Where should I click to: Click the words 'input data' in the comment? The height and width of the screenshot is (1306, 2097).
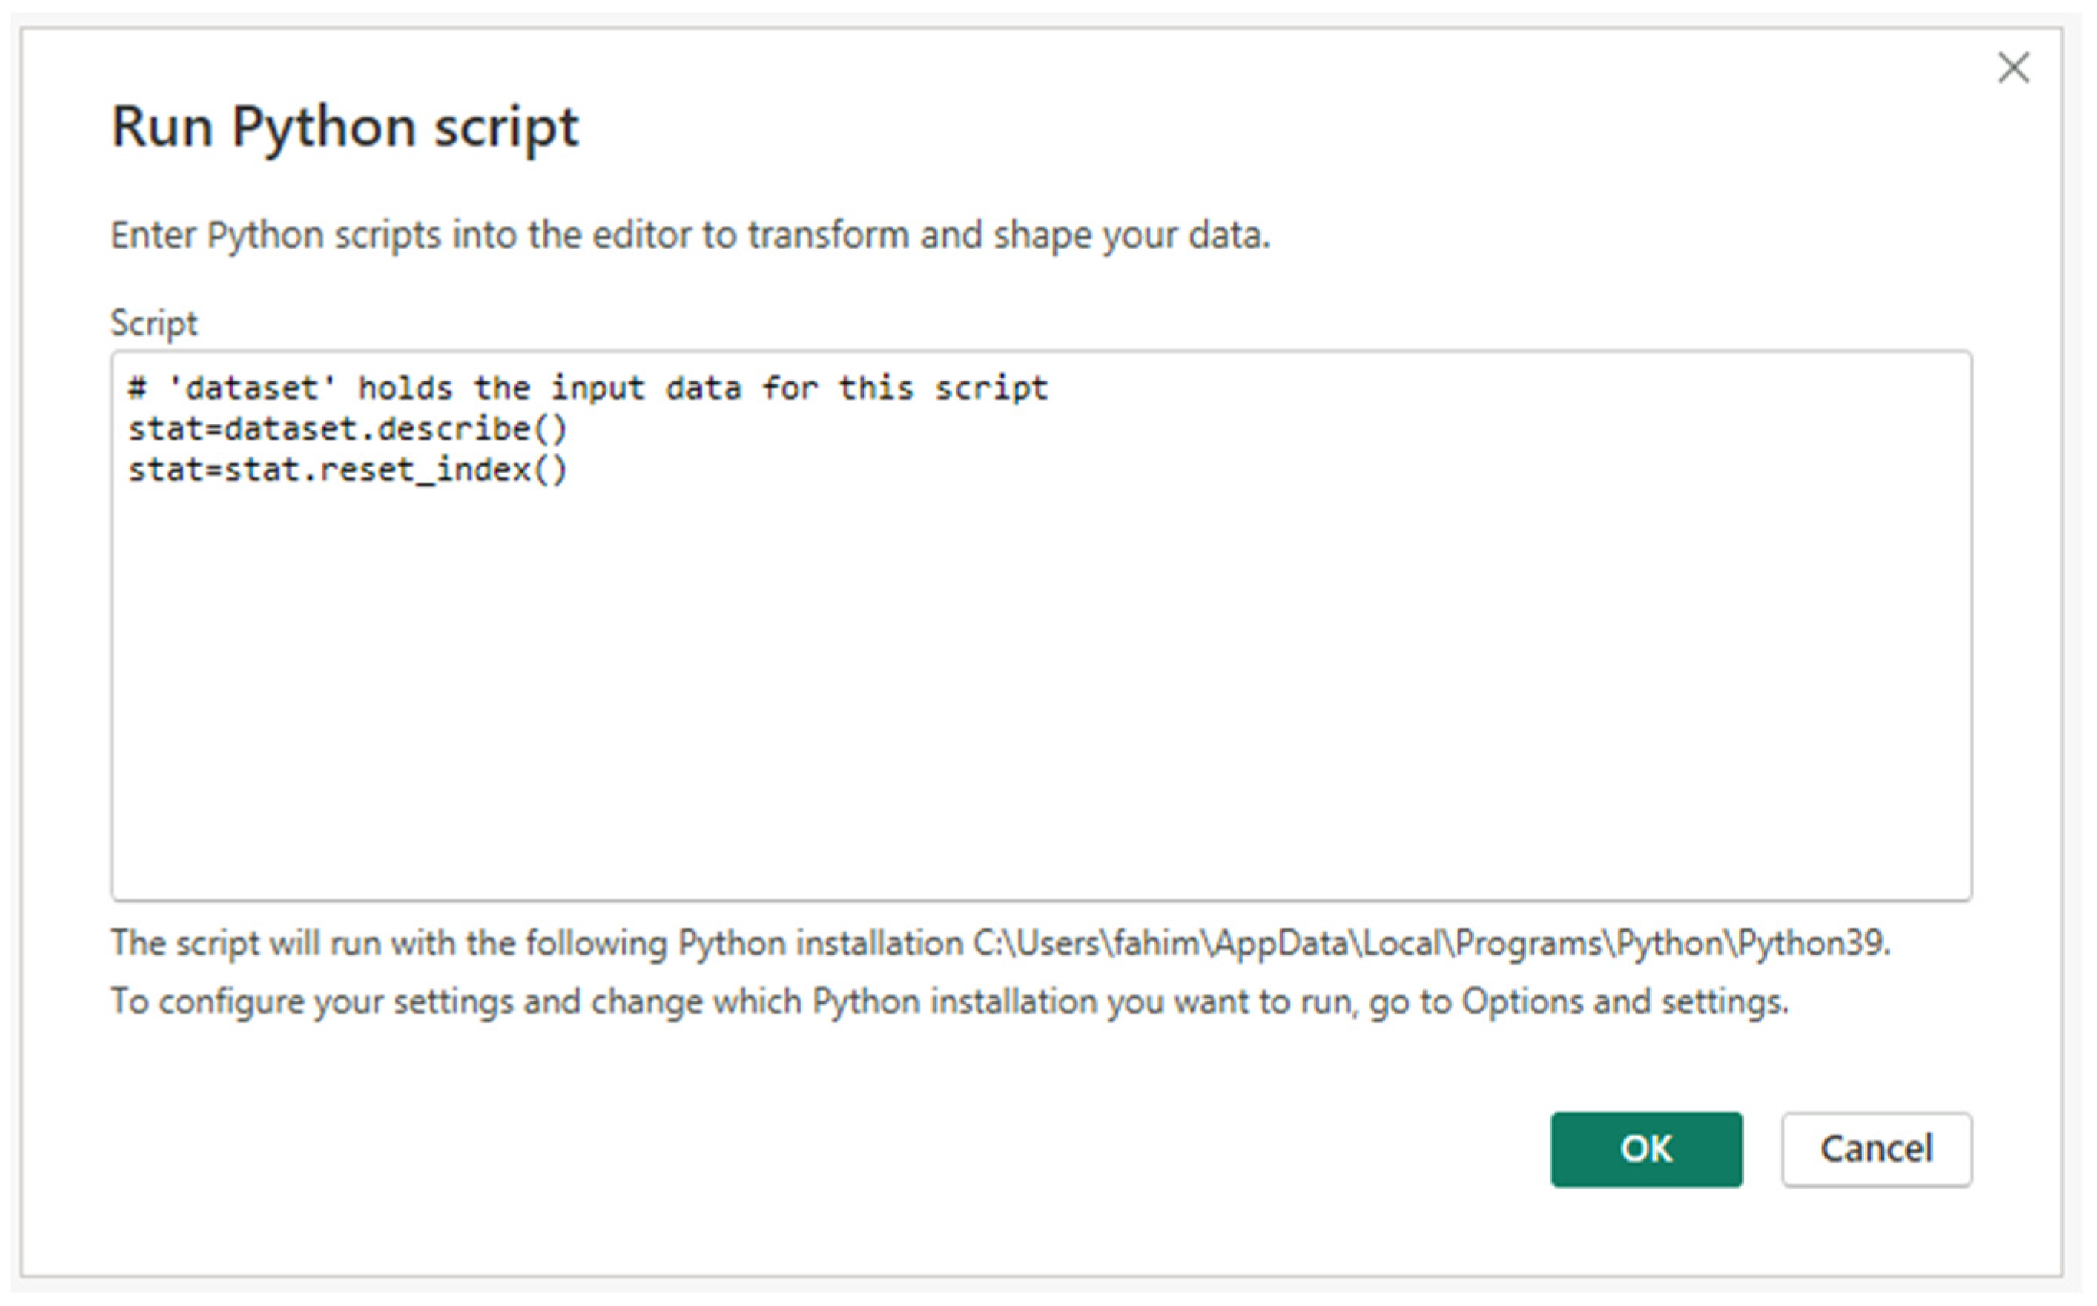tap(646, 389)
